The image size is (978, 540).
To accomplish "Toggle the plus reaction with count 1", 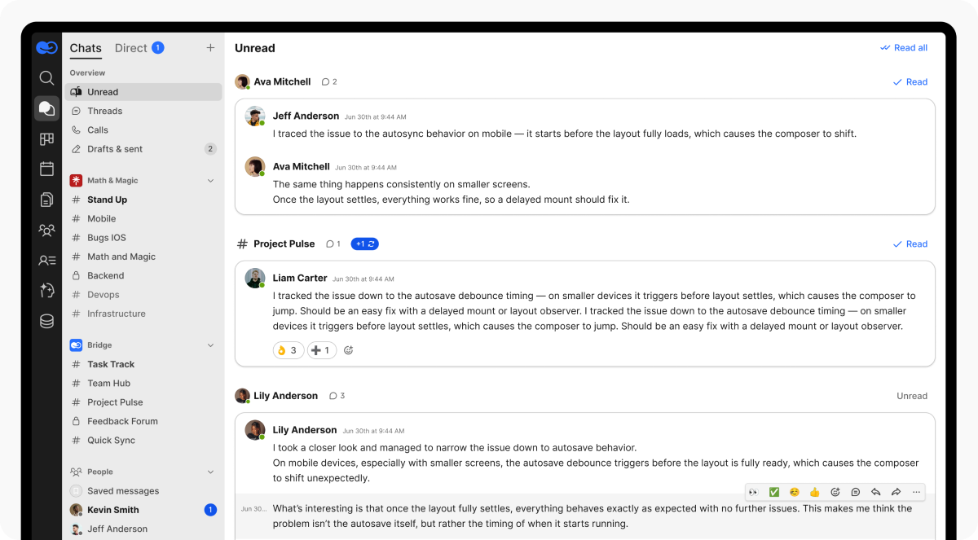I will (321, 350).
